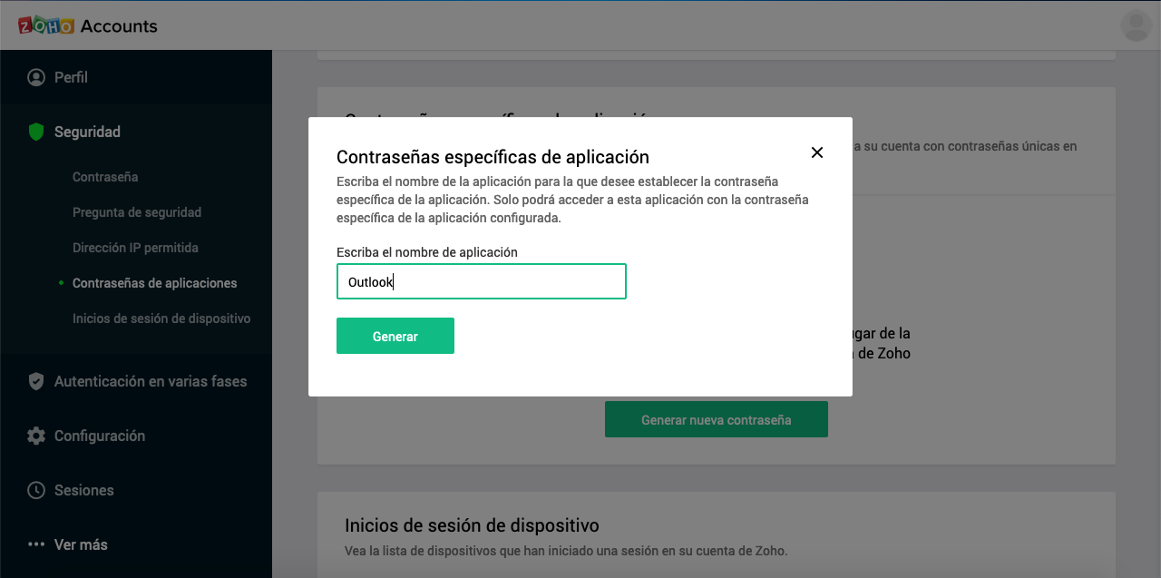Close the app-specific passwords dialog
This screenshot has height=578, width=1161.
pos(817,152)
